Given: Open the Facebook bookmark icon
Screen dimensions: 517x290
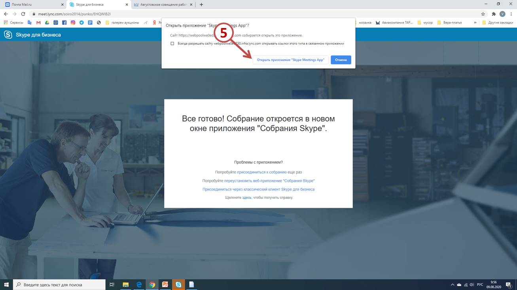Looking at the screenshot, I should (64, 22).
